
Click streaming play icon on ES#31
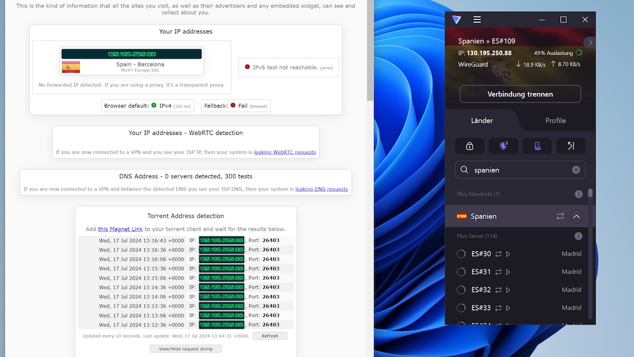click(508, 272)
